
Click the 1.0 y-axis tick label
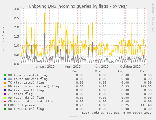pos(17,45)
